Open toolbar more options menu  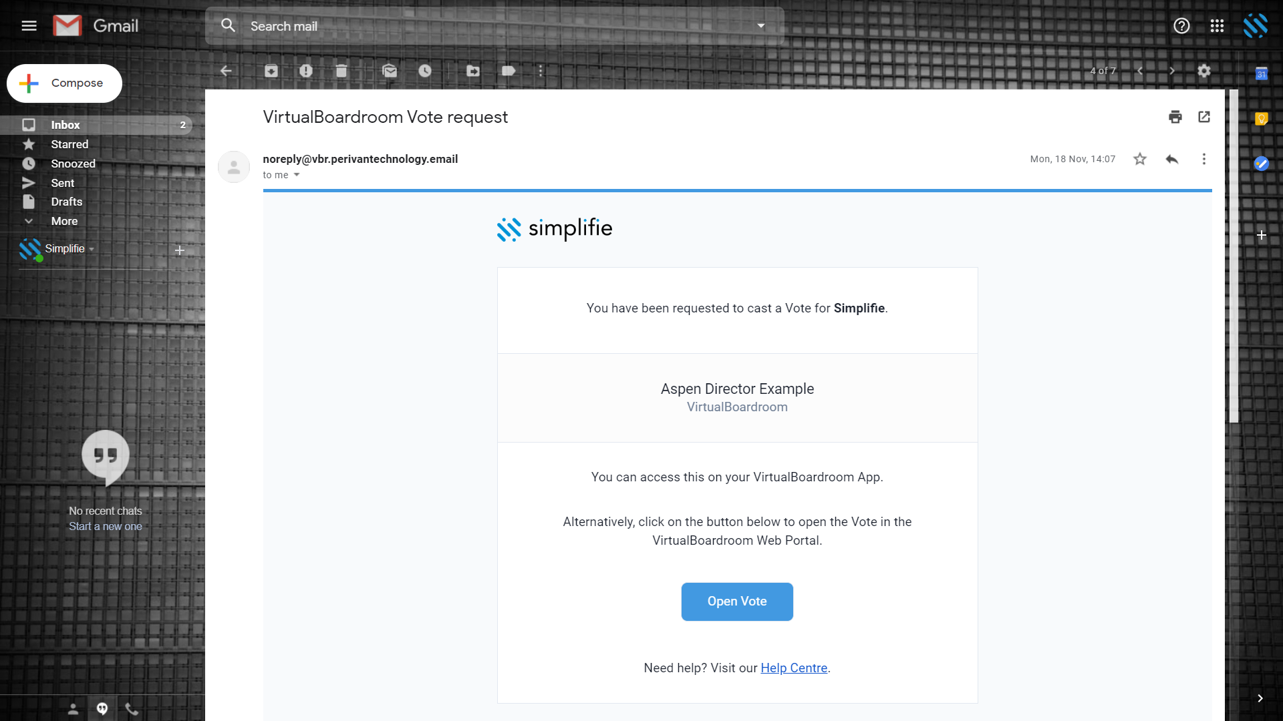coord(541,71)
